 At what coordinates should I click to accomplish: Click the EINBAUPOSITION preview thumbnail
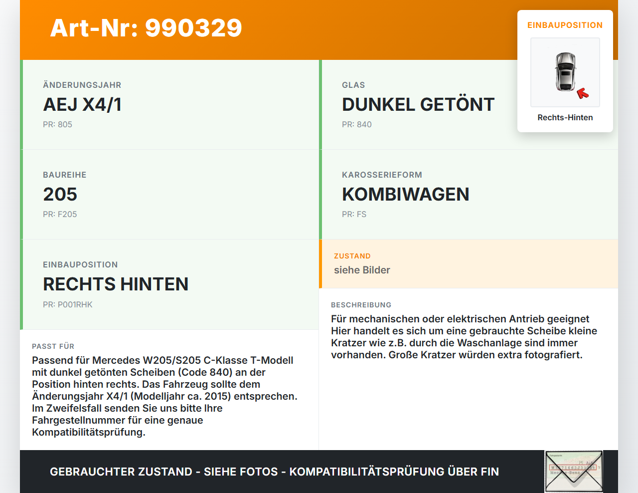565,72
